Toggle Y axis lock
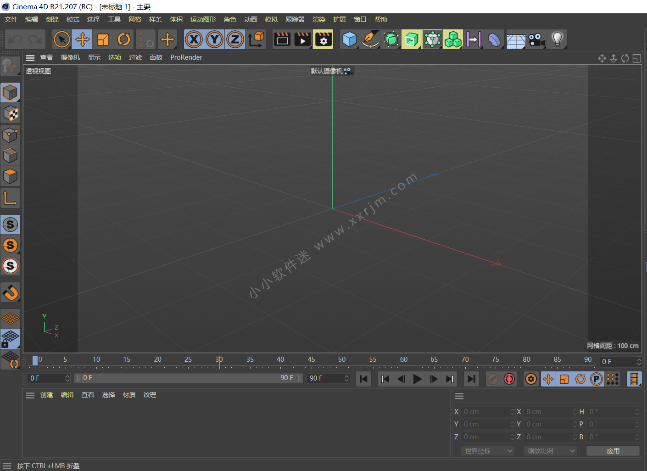The image size is (647, 471). [215, 39]
